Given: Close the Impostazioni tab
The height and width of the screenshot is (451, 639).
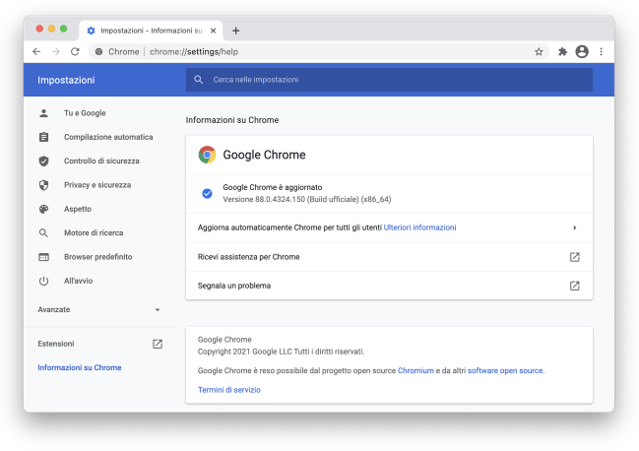Looking at the screenshot, I should (213, 31).
